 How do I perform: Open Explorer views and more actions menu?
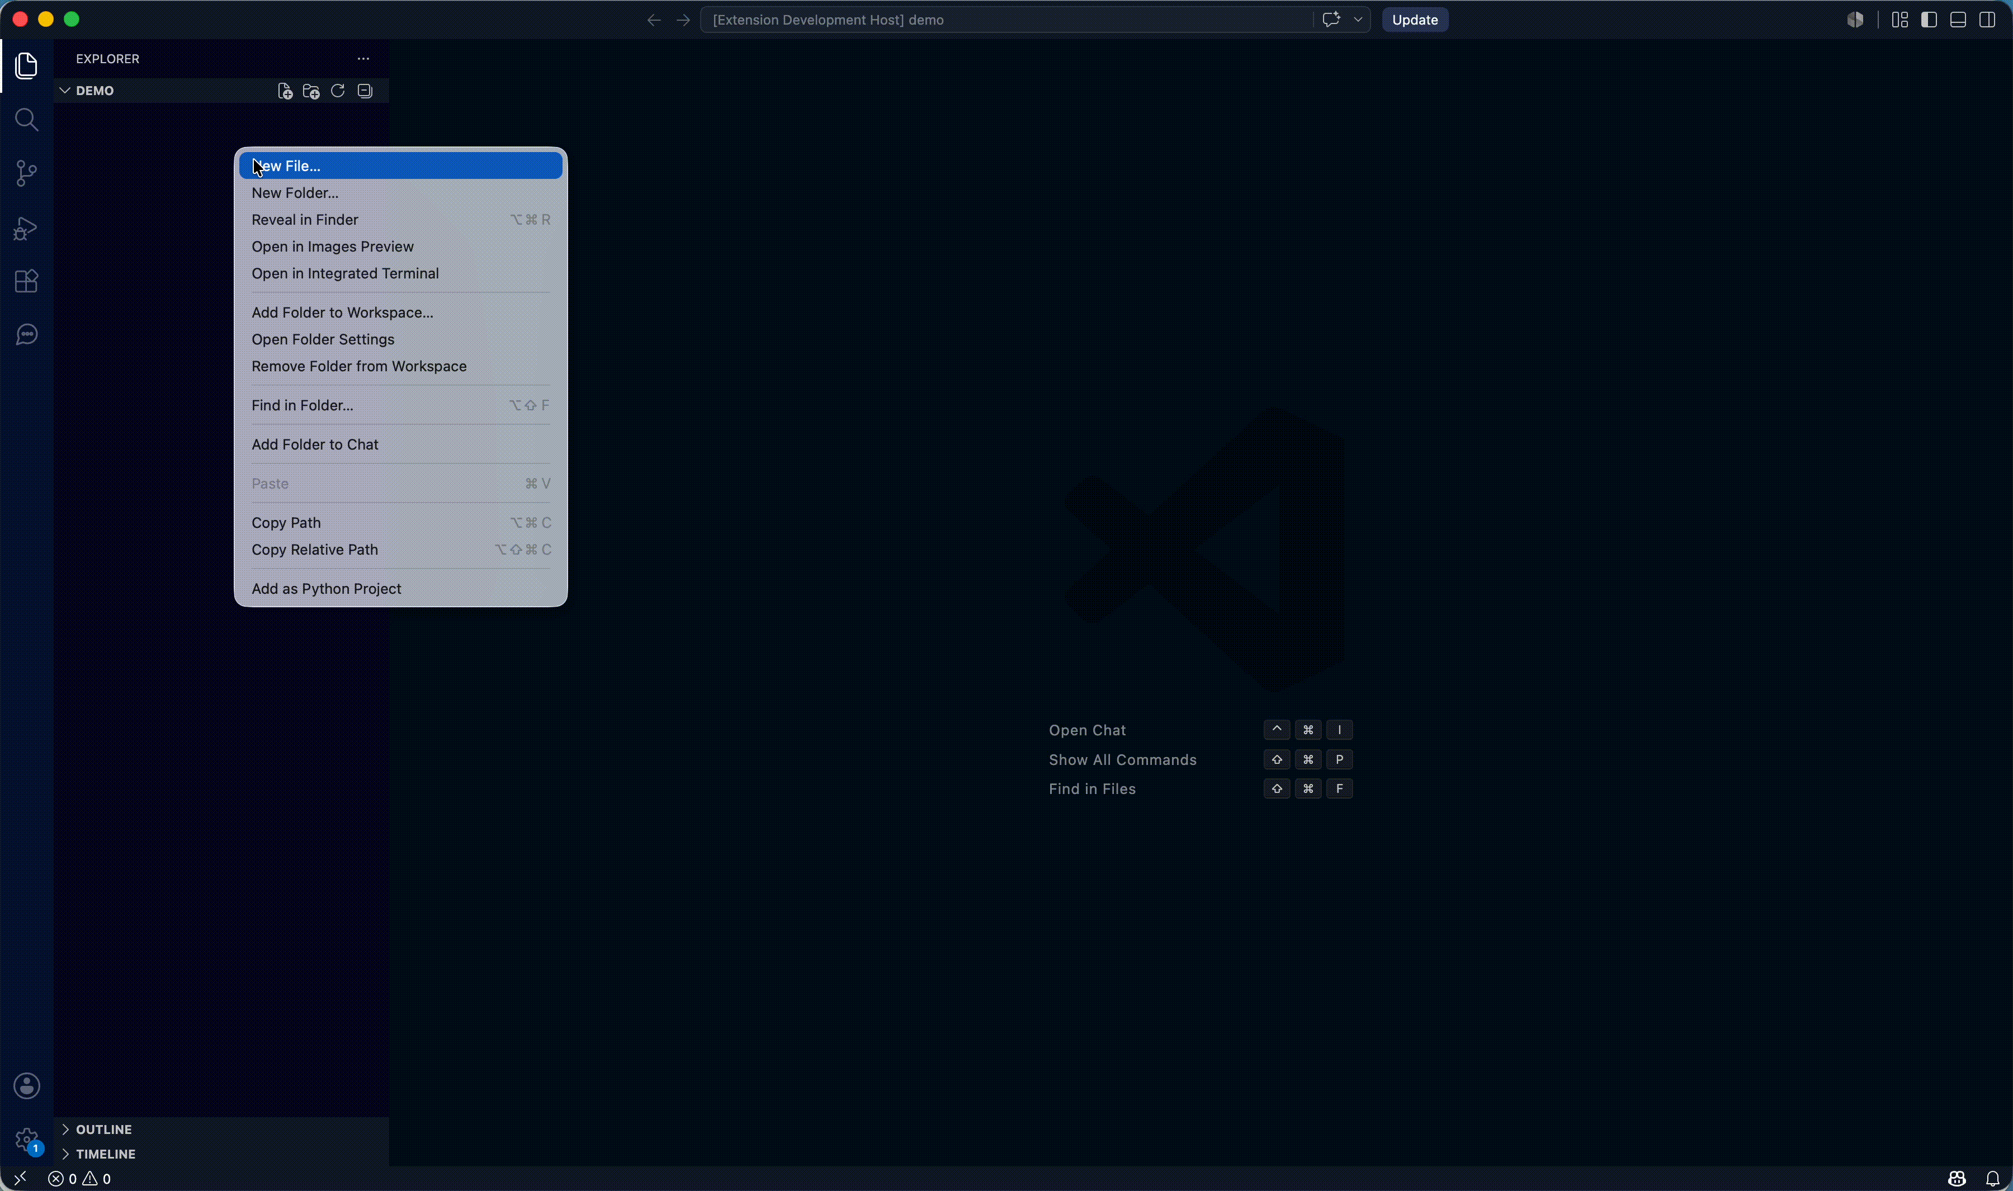(363, 59)
